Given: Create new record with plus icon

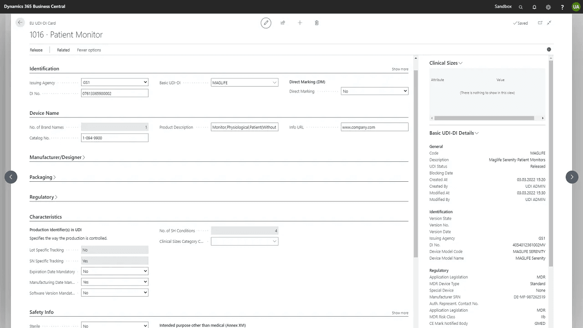Looking at the screenshot, I should pyautogui.click(x=300, y=23).
